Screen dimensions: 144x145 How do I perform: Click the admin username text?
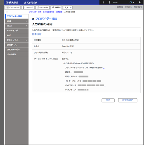point(115,2)
